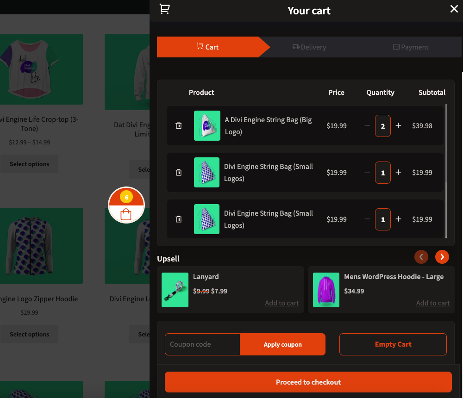Show next upsell products
Image resolution: width=463 pixels, height=398 pixels.
pos(442,257)
